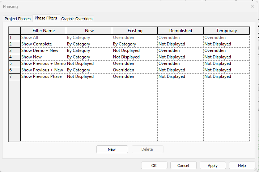
Task: Open Show Previous Phase's New column cell
Action: coord(89,76)
